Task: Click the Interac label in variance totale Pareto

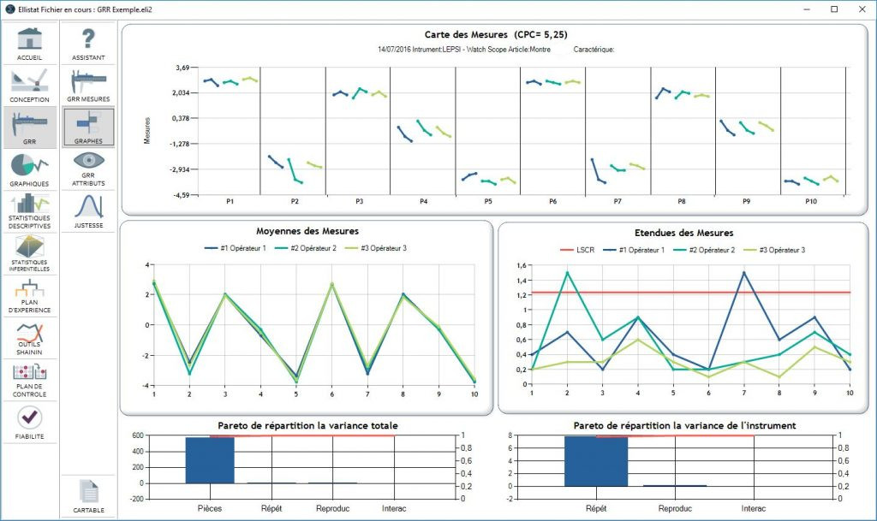Action: pyautogui.click(x=394, y=509)
